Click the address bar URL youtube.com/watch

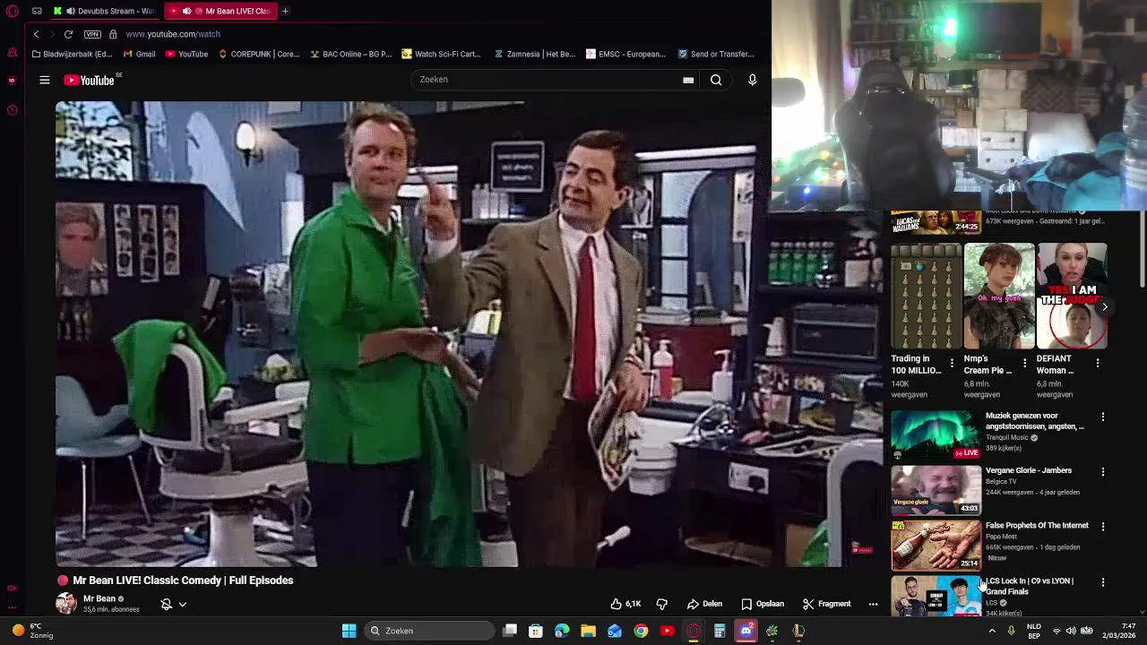click(173, 34)
